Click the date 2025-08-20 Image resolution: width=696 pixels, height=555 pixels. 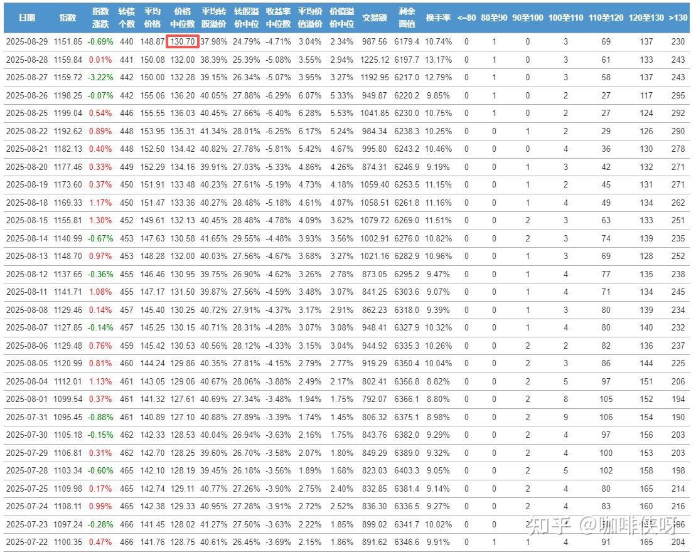point(26,167)
